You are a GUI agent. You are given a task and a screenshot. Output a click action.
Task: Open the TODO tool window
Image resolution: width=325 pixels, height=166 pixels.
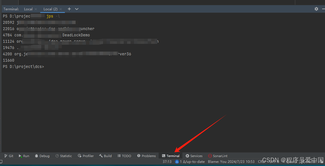click(x=124, y=156)
